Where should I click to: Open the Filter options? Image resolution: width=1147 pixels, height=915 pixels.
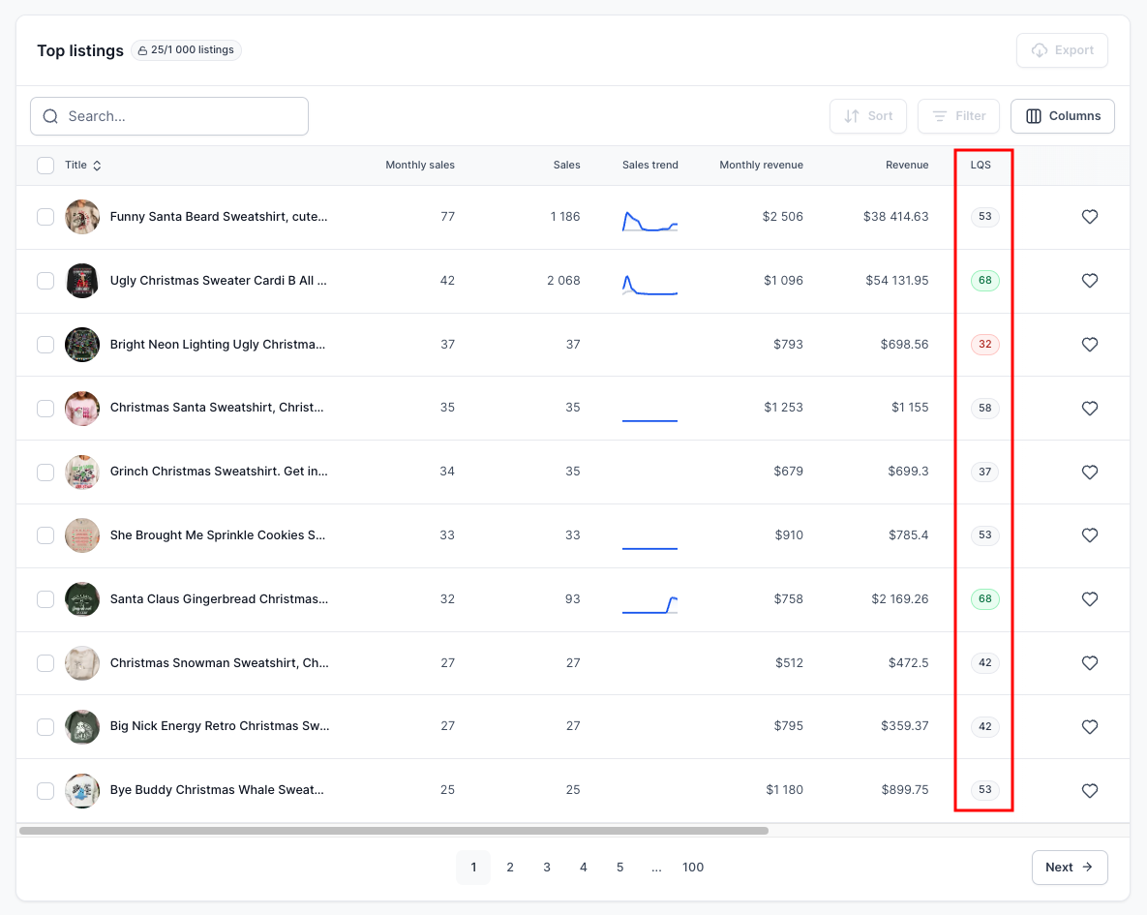coord(958,116)
